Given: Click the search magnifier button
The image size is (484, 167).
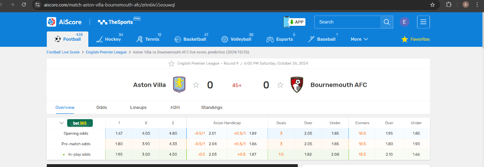Looking at the screenshot, I should point(386,22).
